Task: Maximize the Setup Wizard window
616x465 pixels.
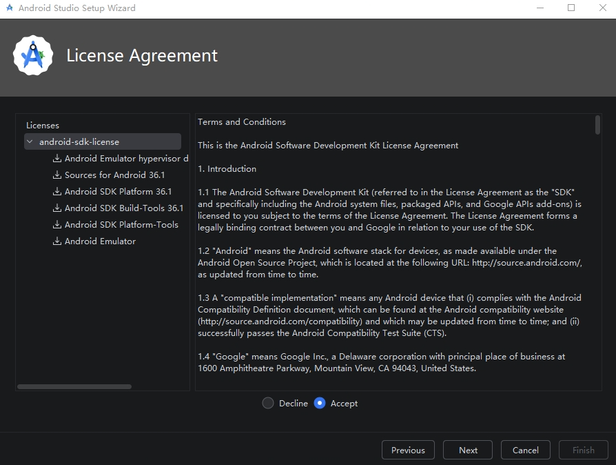Action: [571, 8]
